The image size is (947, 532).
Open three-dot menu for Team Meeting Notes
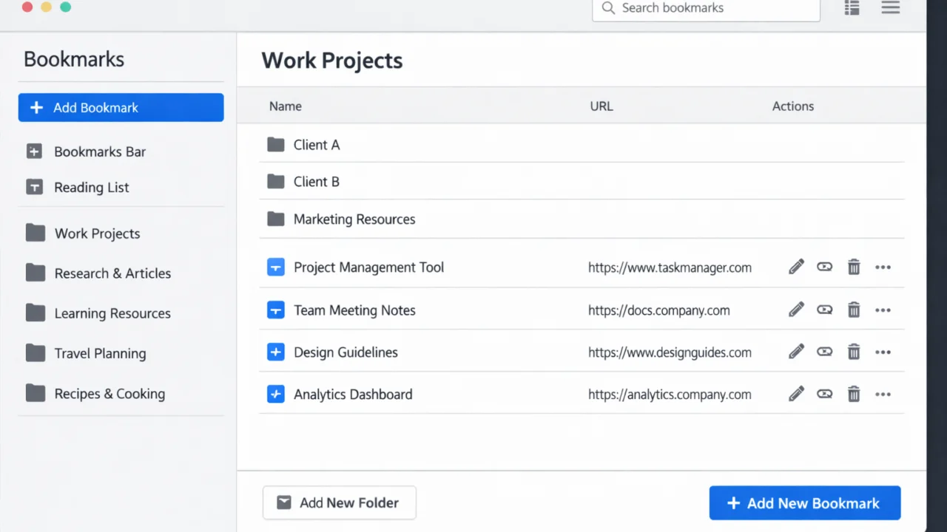(x=883, y=310)
